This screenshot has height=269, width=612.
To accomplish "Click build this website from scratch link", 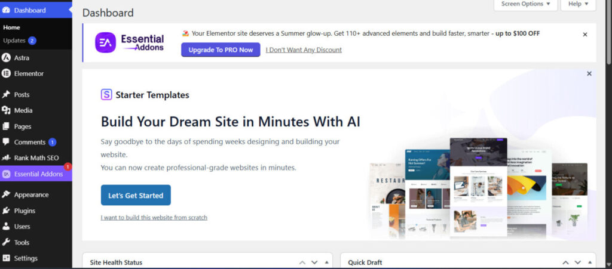I will coord(154,218).
